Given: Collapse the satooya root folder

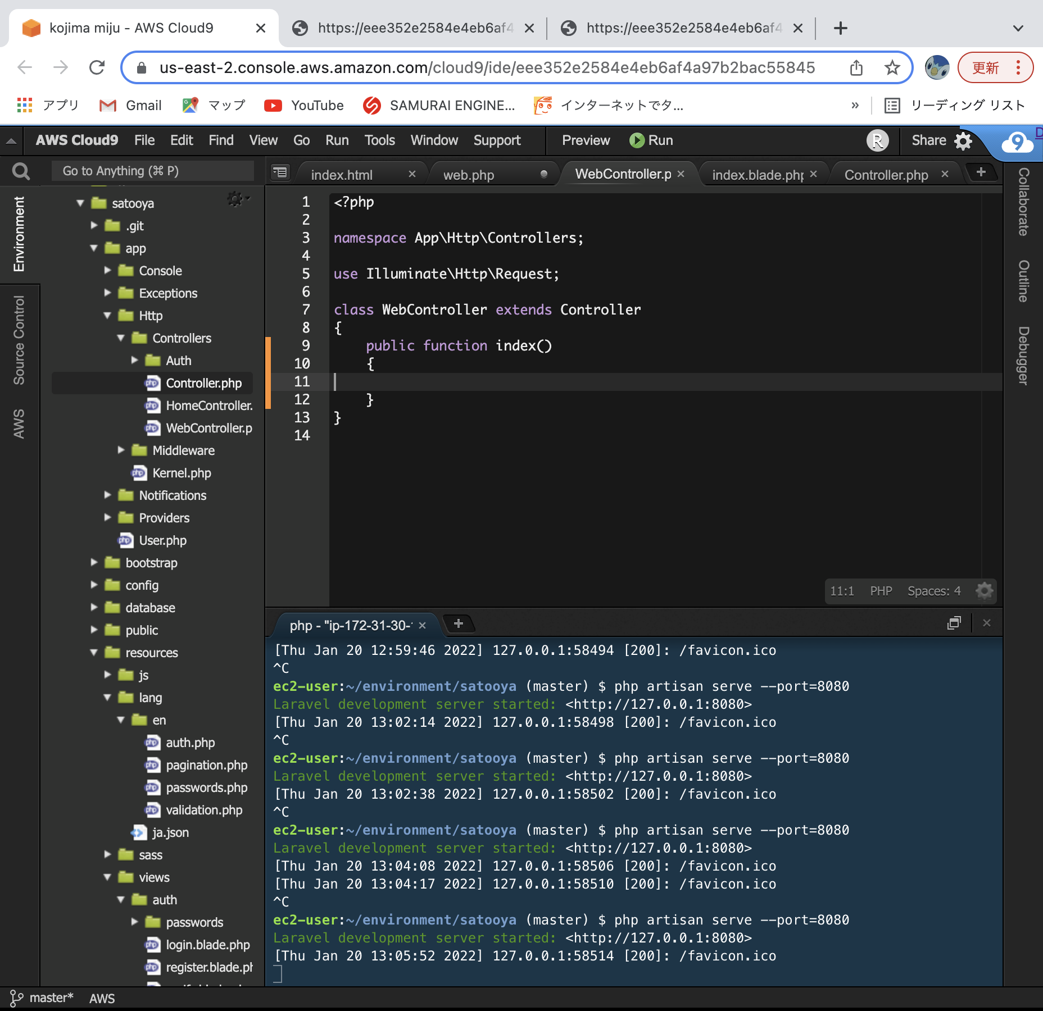Looking at the screenshot, I should click(x=80, y=203).
